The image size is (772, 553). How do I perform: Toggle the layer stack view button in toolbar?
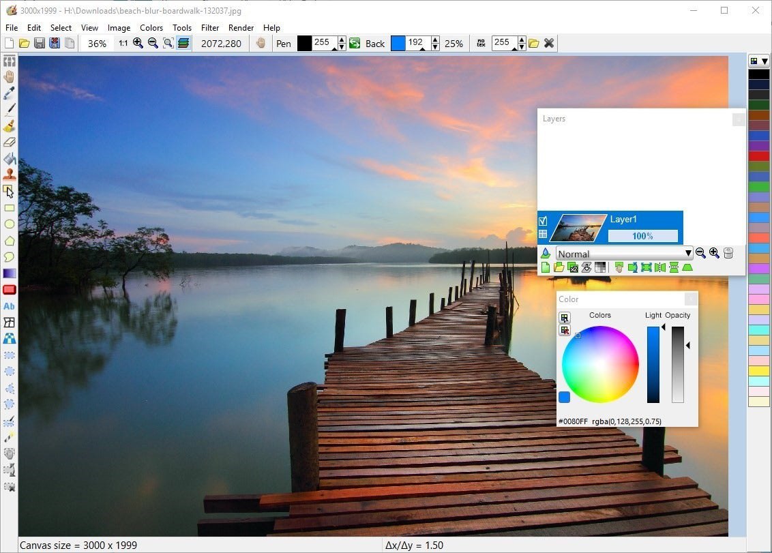tap(183, 44)
